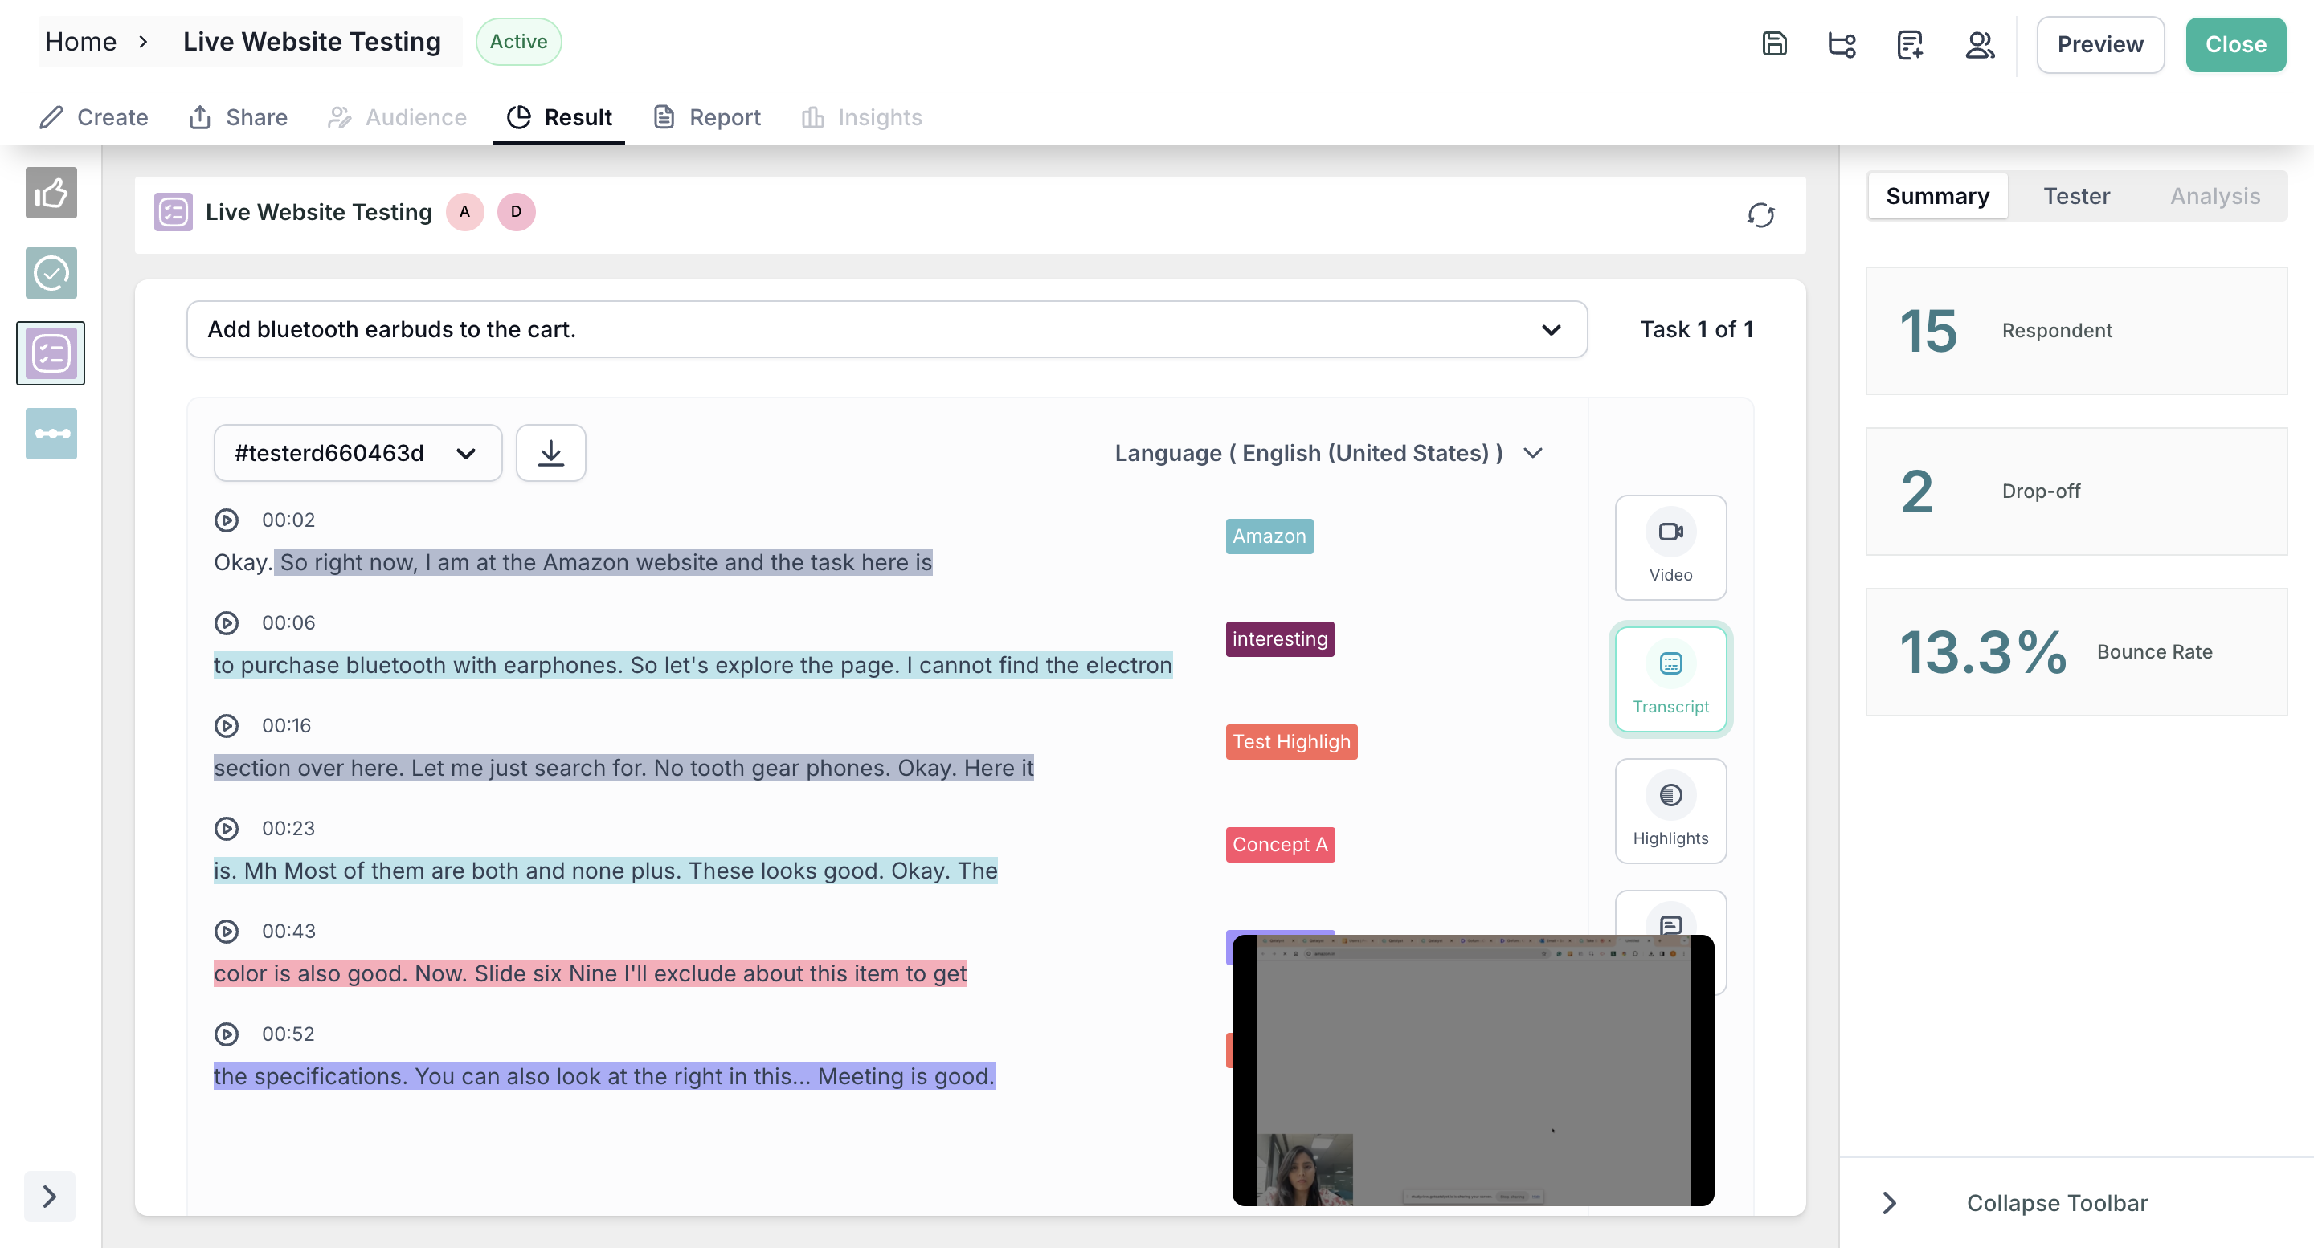
Task: Open the collaborators people icon
Action: 1980,44
